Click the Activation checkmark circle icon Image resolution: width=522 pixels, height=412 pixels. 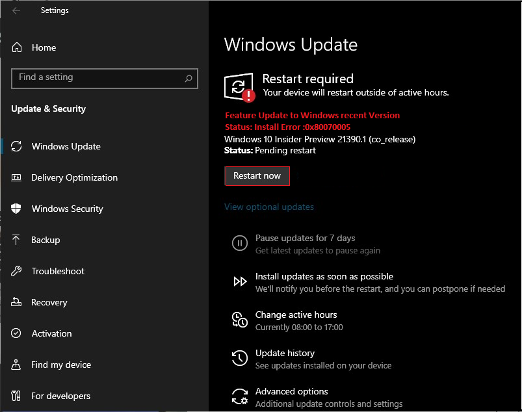click(x=16, y=333)
